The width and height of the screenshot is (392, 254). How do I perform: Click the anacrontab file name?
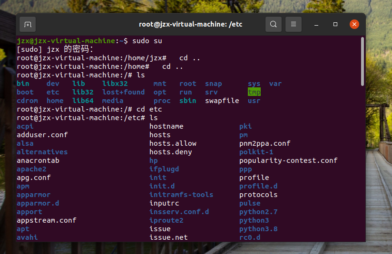[38, 160]
